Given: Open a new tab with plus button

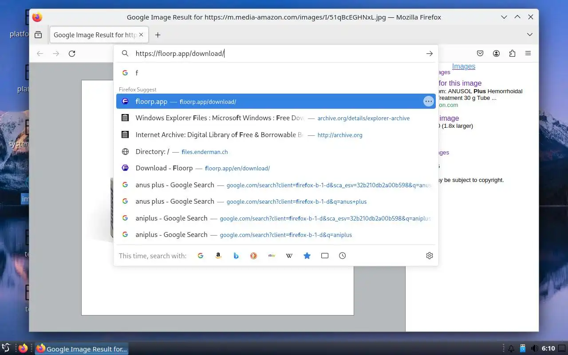Looking at the screenshot, I should [x=158, y=35].
